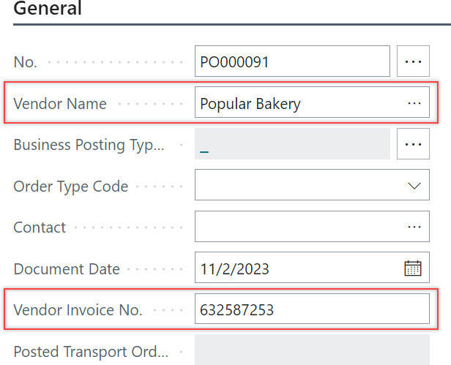Click the Vendor Name label
The width and height of the screenshot is (451, 365).
click(60, 104)
